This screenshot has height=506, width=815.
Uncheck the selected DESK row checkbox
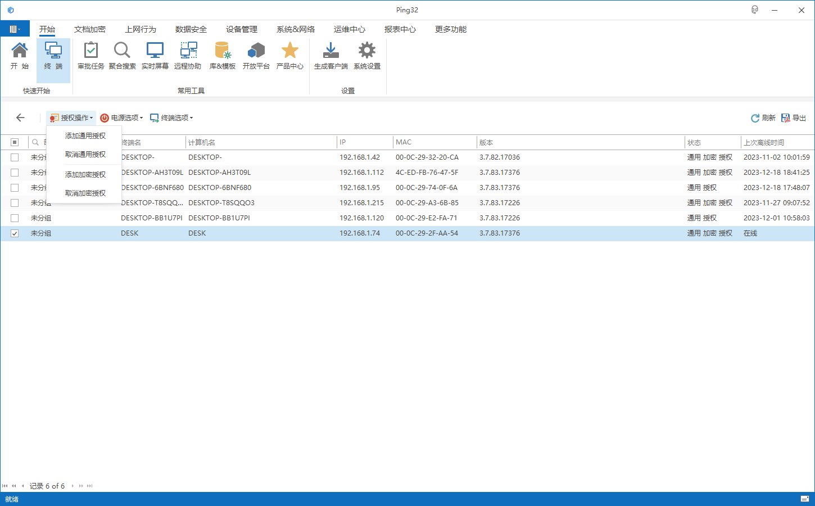[x=15, y=233]
